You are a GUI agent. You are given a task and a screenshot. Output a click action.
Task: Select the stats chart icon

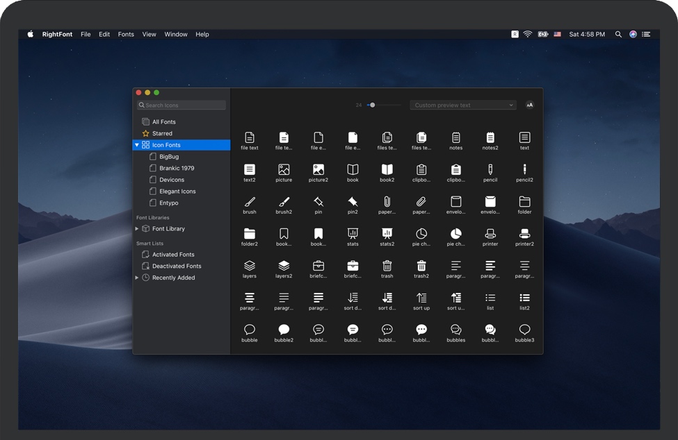[x=353, y=234]
